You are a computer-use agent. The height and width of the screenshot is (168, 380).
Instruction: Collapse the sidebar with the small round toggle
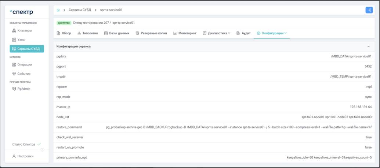(x=43, y=150)
